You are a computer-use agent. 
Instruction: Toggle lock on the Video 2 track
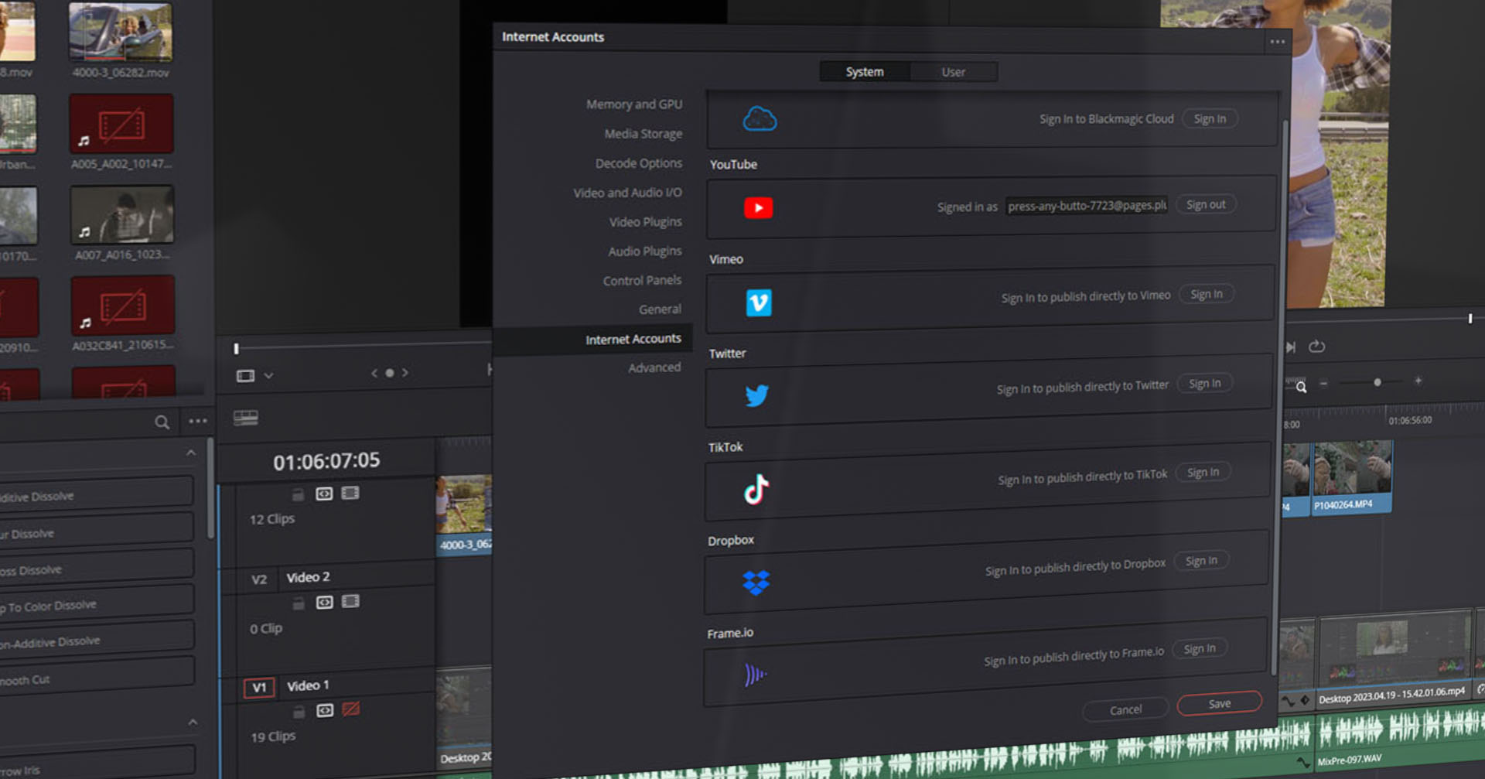click(299, 603)
